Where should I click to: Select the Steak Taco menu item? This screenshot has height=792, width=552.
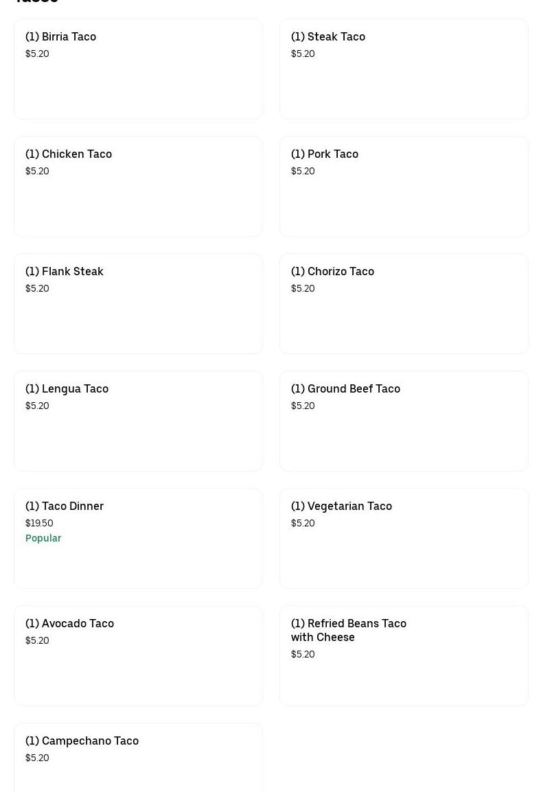404,69
